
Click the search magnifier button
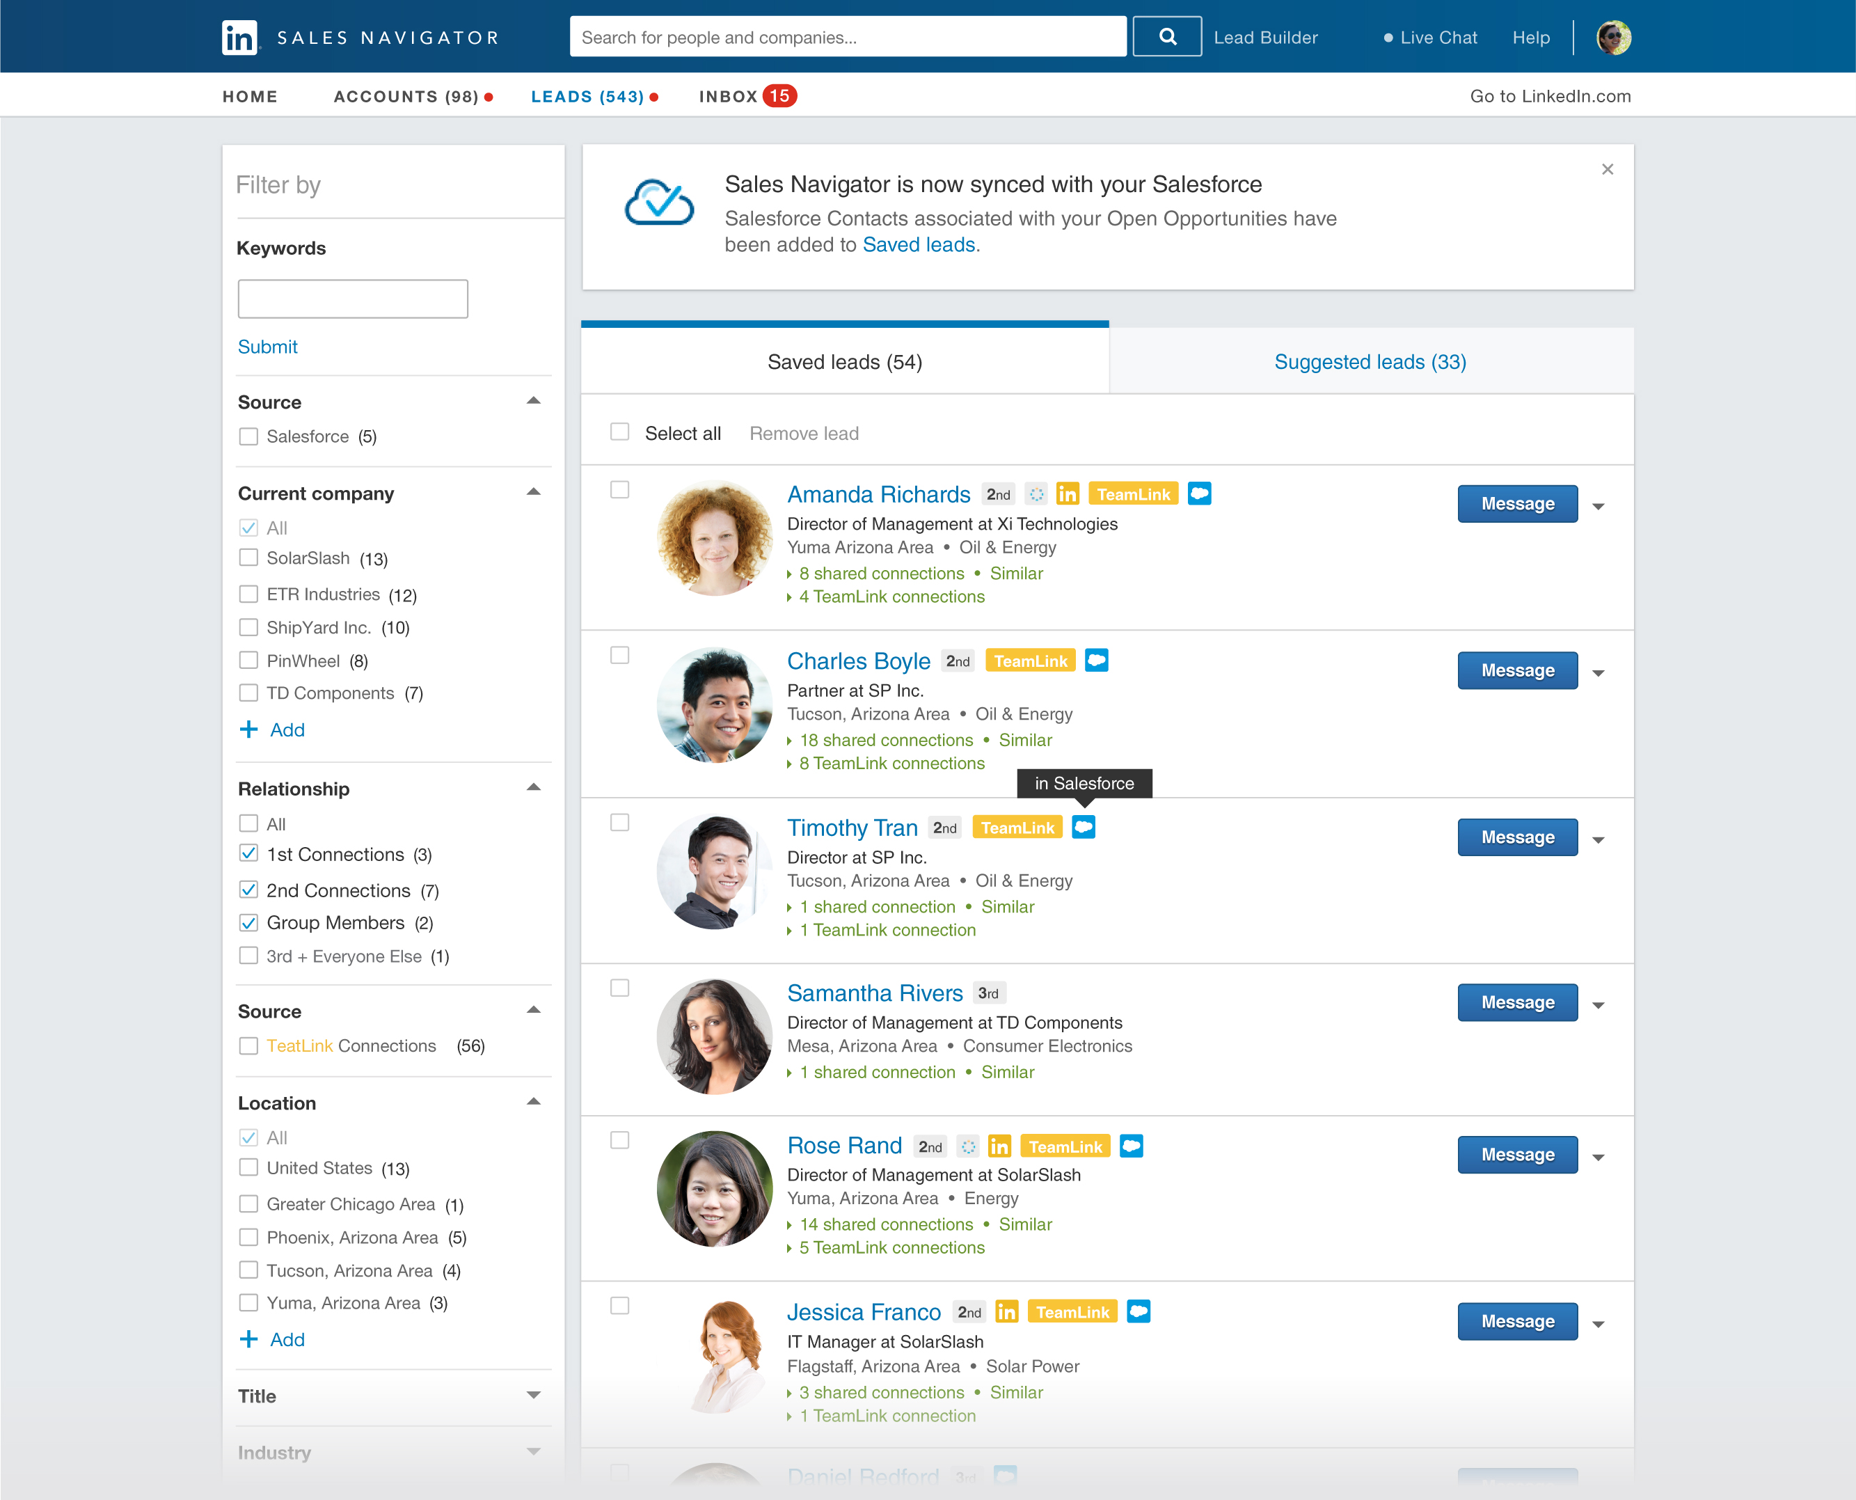tap(1167, 36)
